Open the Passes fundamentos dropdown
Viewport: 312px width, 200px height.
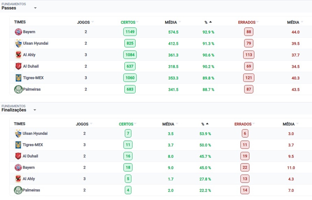[x=35, y=8]
